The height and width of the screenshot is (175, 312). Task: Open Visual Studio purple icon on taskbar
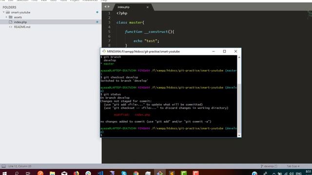[112, 173]
